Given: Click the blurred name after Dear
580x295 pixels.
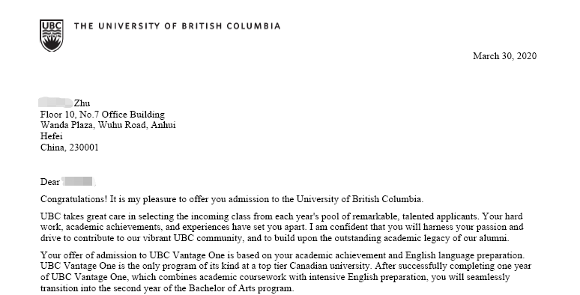Looking at the screenshot, I should click(x=78, y=181).
